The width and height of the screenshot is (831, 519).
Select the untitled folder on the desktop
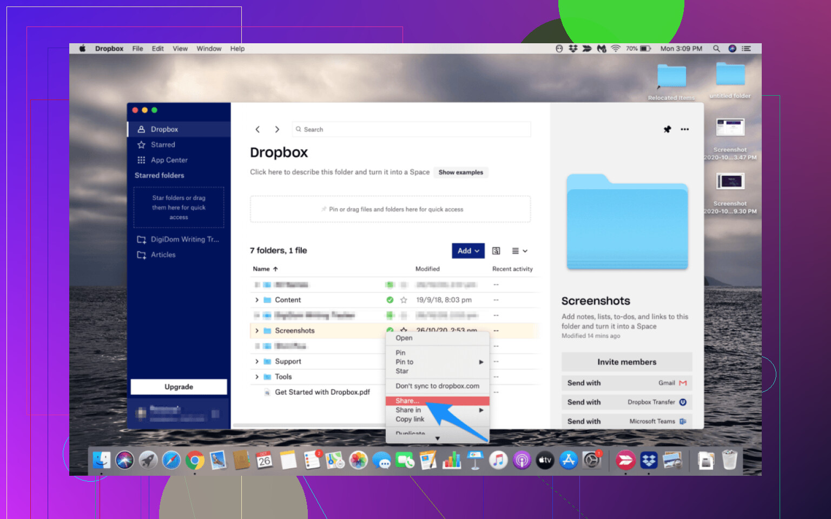730,80
